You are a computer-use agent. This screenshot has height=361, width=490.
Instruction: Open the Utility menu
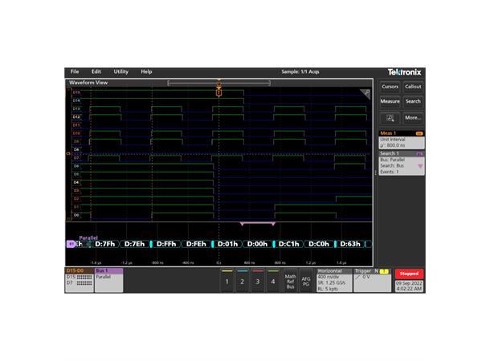coord(121,71)
